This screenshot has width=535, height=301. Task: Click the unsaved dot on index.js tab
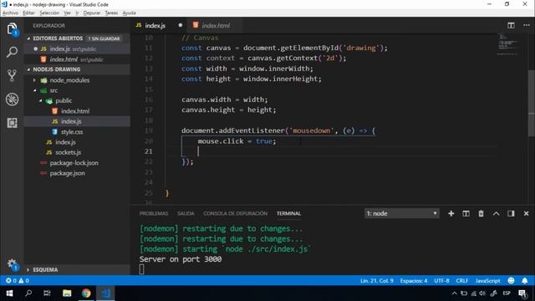[181, 25]
